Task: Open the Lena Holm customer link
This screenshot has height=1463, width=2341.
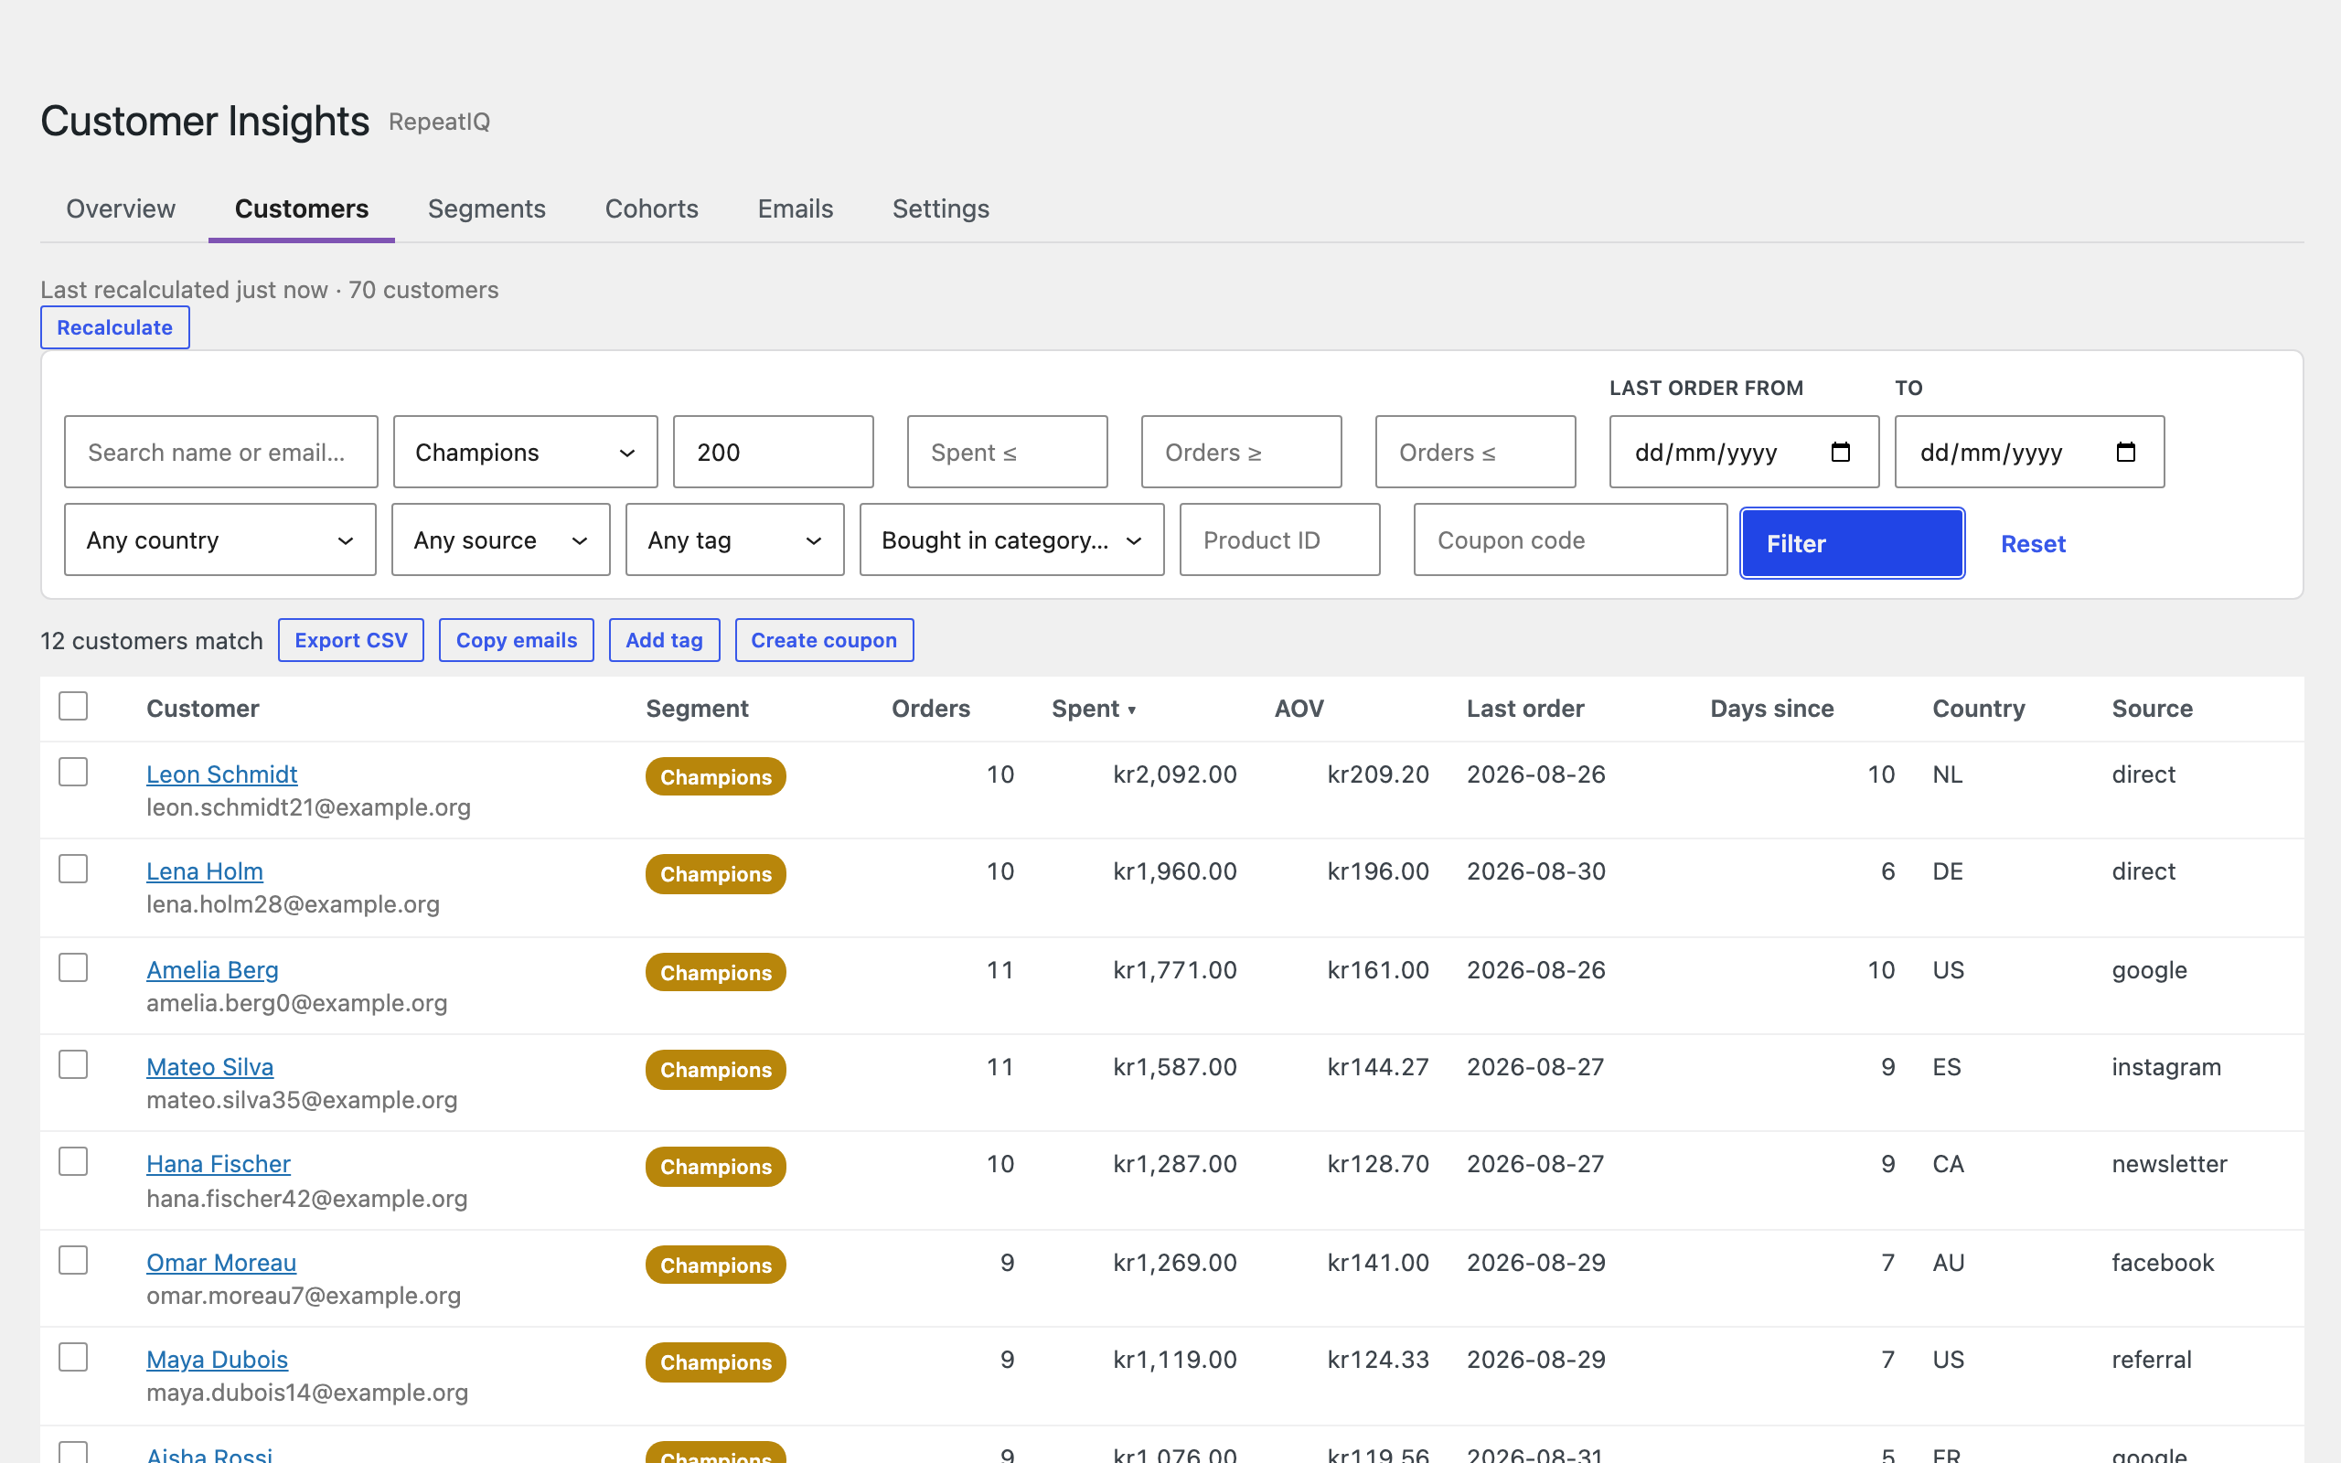Action: tap(204, 870)
